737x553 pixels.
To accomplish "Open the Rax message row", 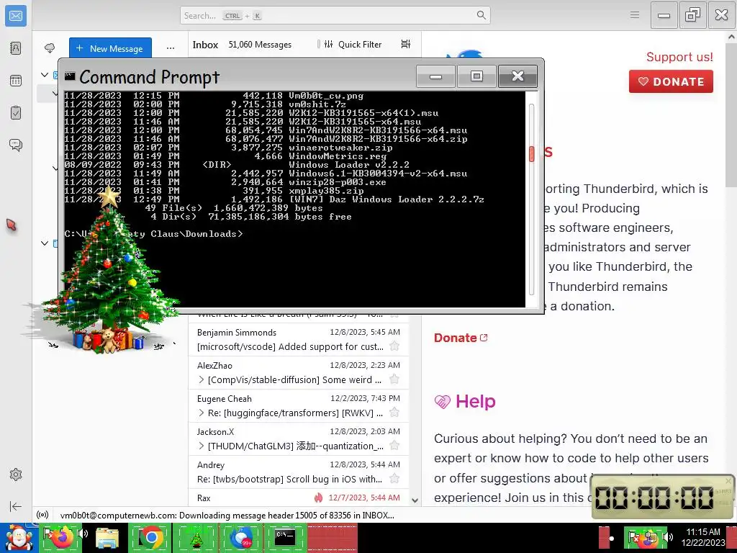I will pos(299,498).
